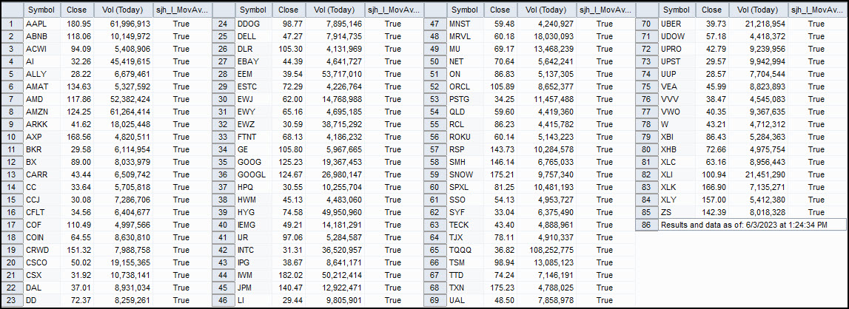Click the COIN symbol cell
The width and height of the screenshot is (849, 309).
point(41,237)
